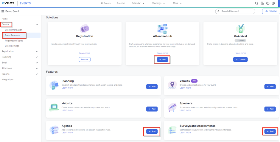Open the Events+ menu item
This screenshot has height=142, width=280.
coord(121,3)
